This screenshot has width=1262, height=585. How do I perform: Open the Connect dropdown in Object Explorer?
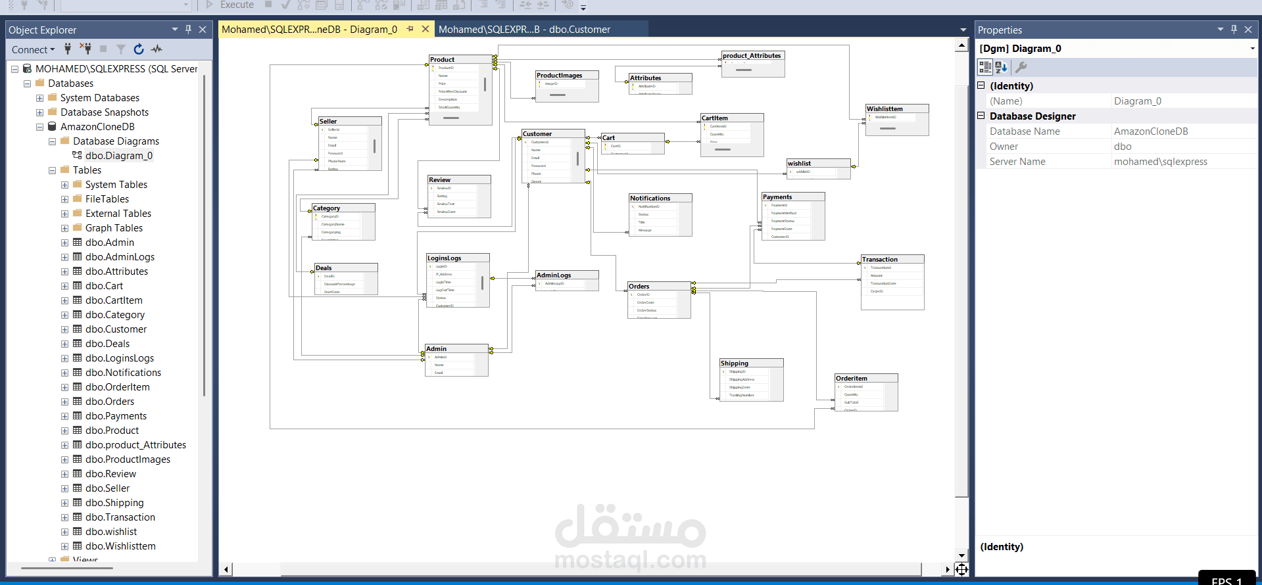click(34, 49)
